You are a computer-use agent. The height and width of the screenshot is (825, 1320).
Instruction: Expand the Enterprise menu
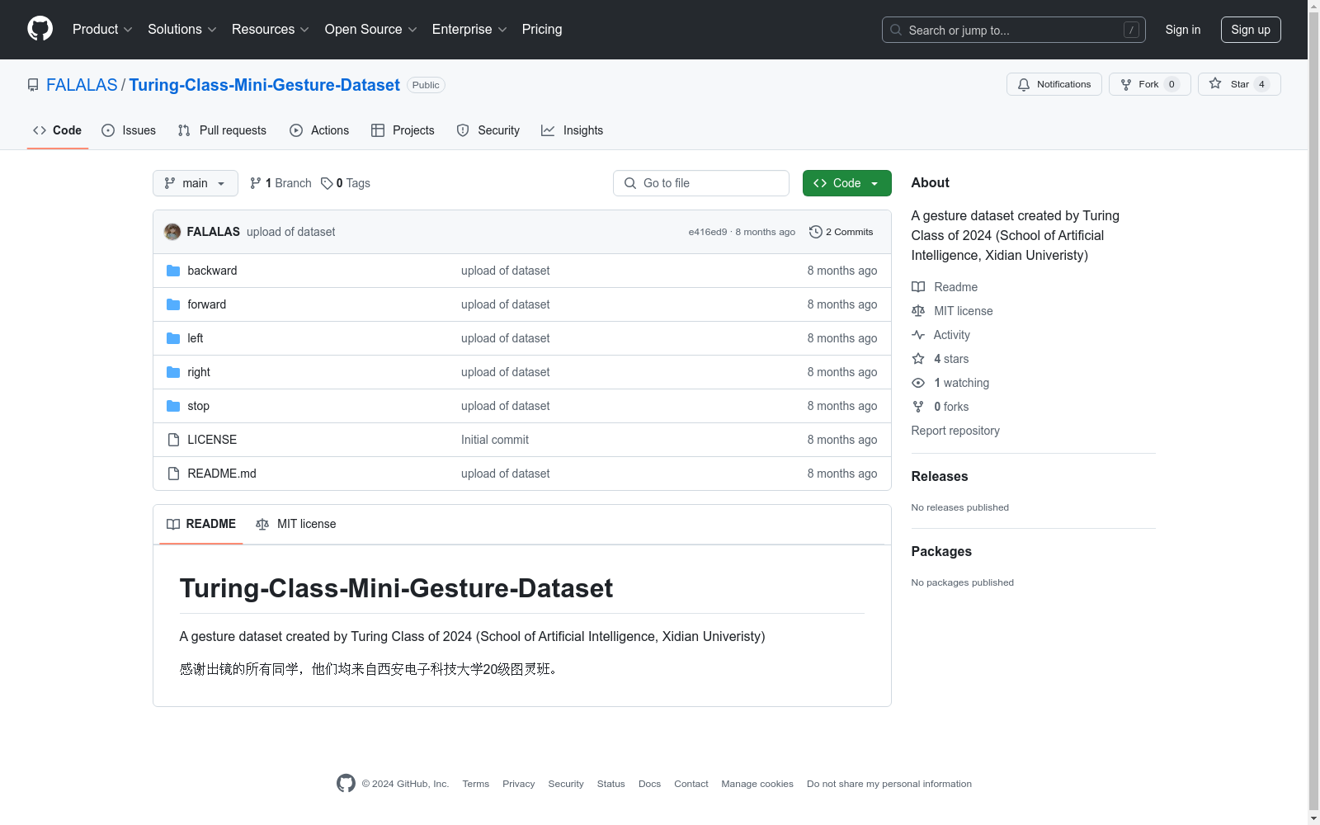tap(469, 29)
